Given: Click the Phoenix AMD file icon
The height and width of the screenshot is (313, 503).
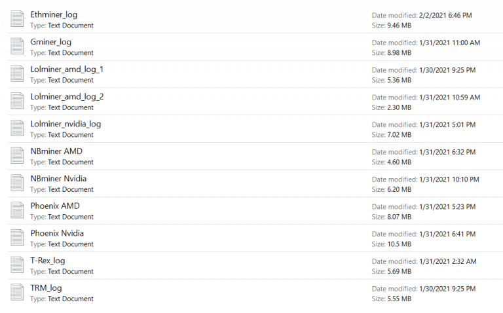Looking at the screenshot, I should [x=18, y=211].
